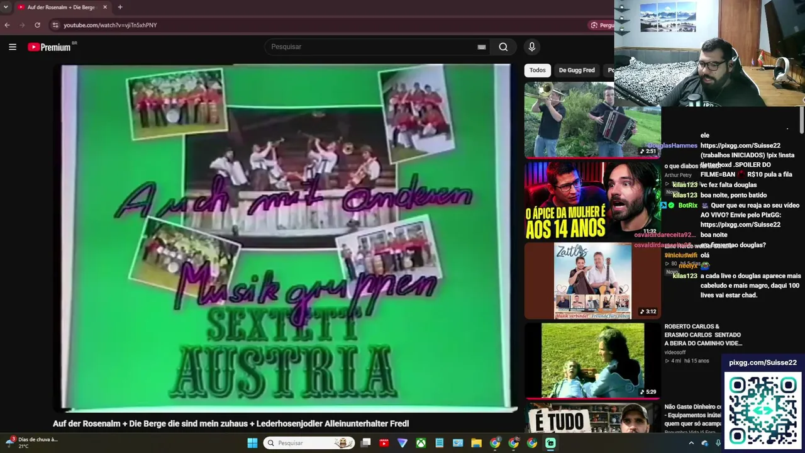Select the Todos filter chip
The height and width of the screenshot is (453, 805).
(x=537, y=70)
